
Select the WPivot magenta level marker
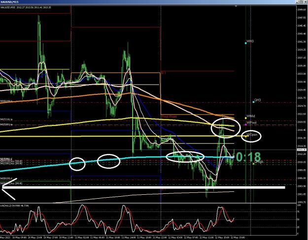click(246, 125)
